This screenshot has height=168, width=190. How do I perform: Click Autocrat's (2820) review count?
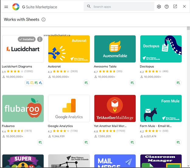74,71
